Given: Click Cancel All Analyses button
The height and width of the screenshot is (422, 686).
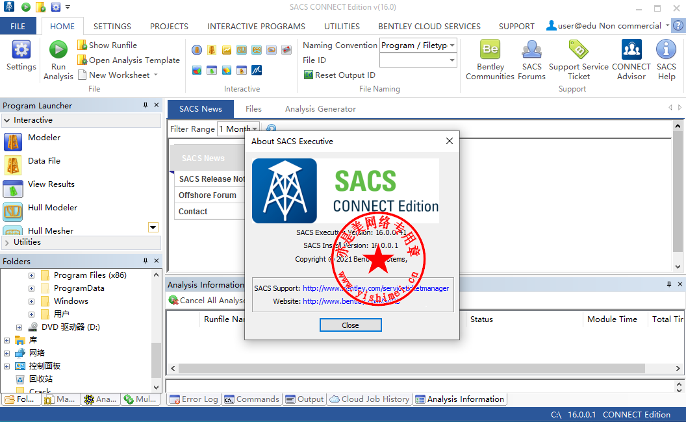Looking at the screenshot, I should point(207,301).
